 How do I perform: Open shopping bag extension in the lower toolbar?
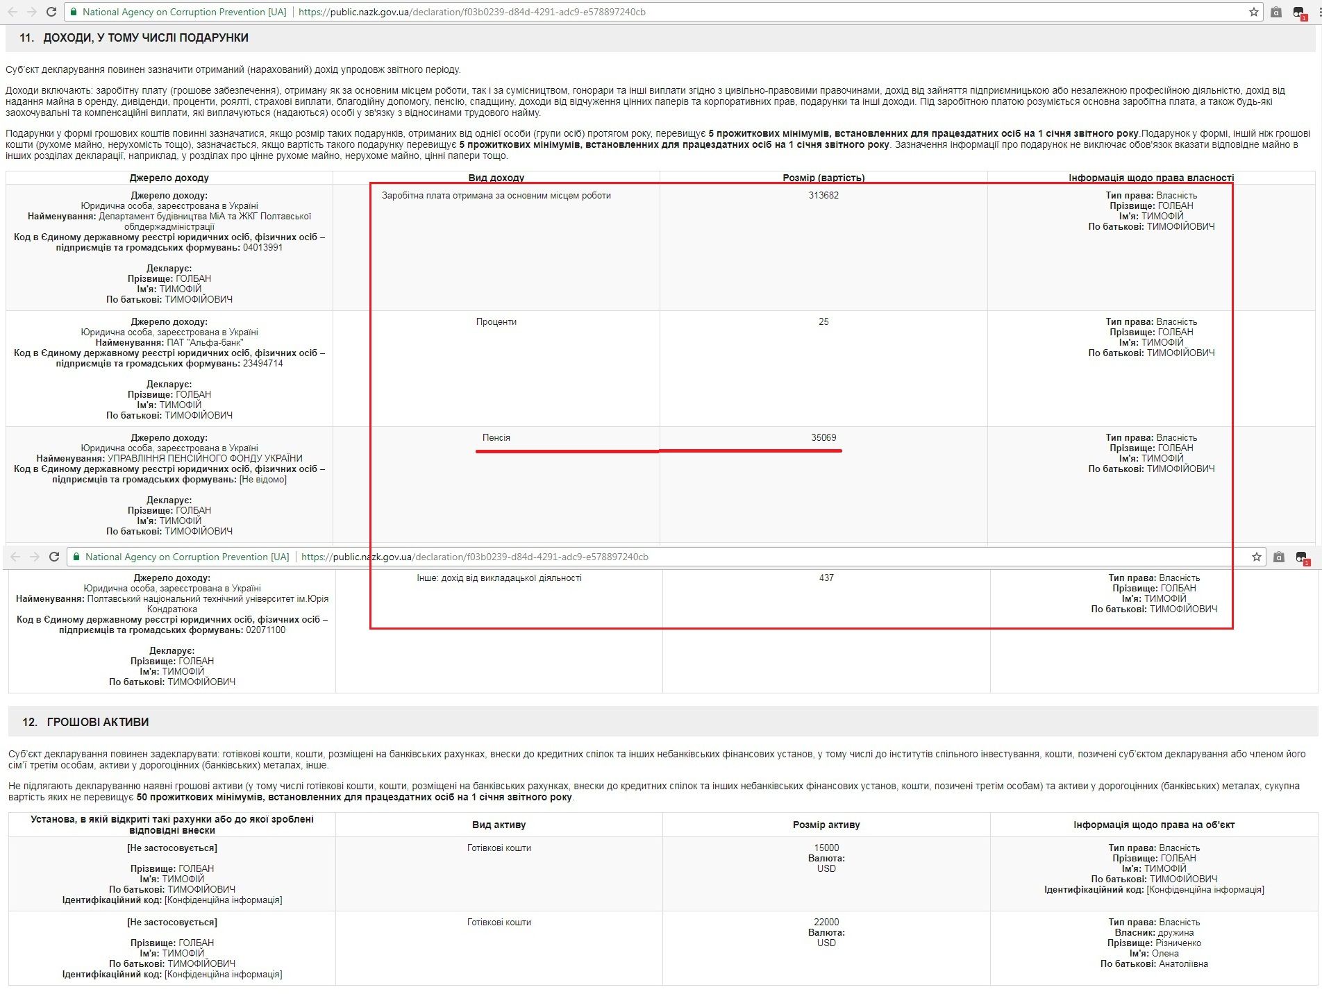click(x=1278, y=557)
